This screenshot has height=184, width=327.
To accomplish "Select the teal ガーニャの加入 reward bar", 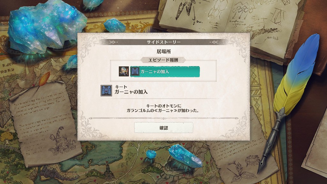I will click(x=165, y=72).
